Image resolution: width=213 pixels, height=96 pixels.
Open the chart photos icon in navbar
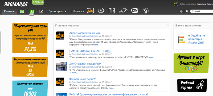click(134, 10)
